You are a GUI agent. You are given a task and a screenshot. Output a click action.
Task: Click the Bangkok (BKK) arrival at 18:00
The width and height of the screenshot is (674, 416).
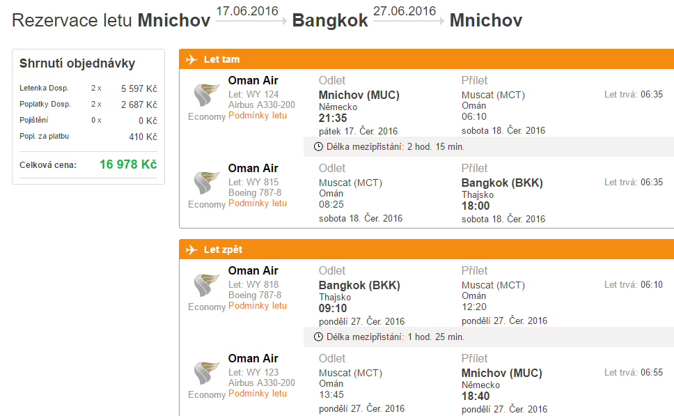tap(502, 183)
